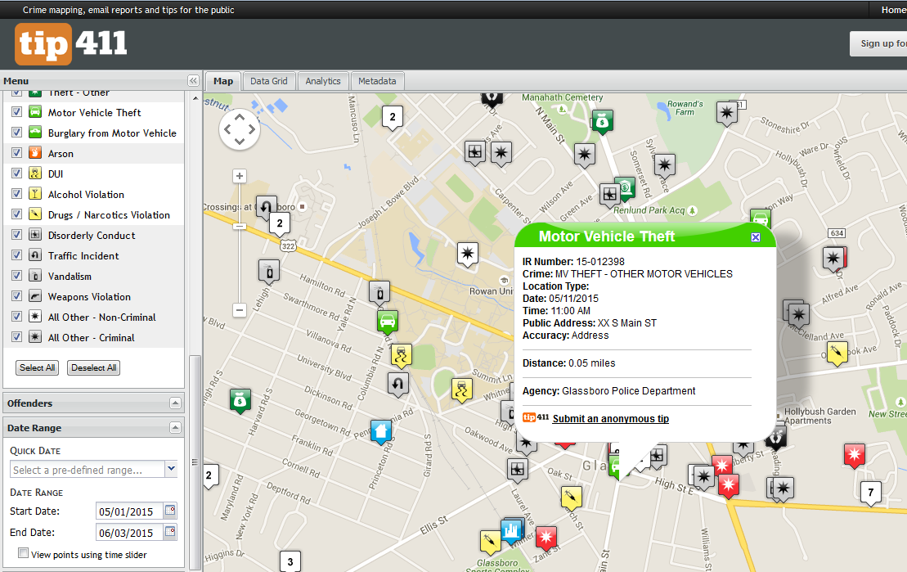Viewport: 907px width, 572px height.
Task: Click the blue Vandalism marker near Franklin St
Action: pyautogui.click(x=379, y=432)
